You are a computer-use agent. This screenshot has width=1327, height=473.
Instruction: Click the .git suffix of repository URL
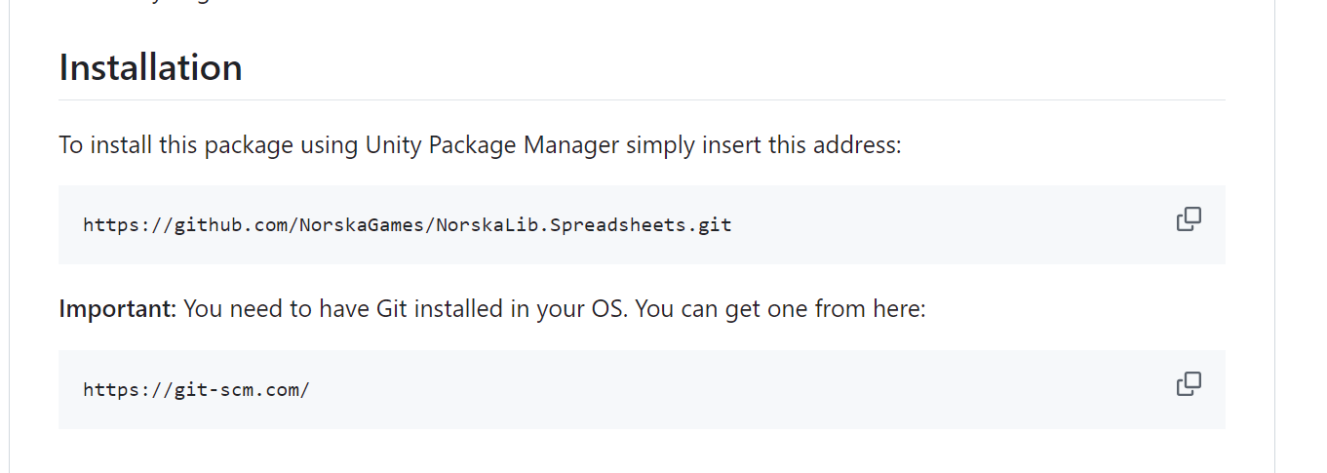(x=714, y=225)
